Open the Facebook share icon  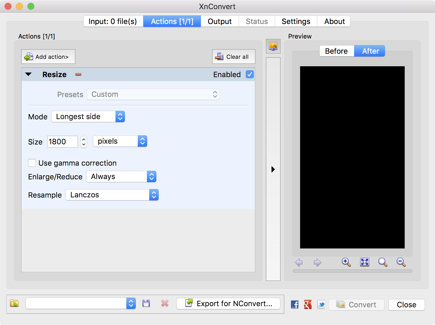[294, 304]
